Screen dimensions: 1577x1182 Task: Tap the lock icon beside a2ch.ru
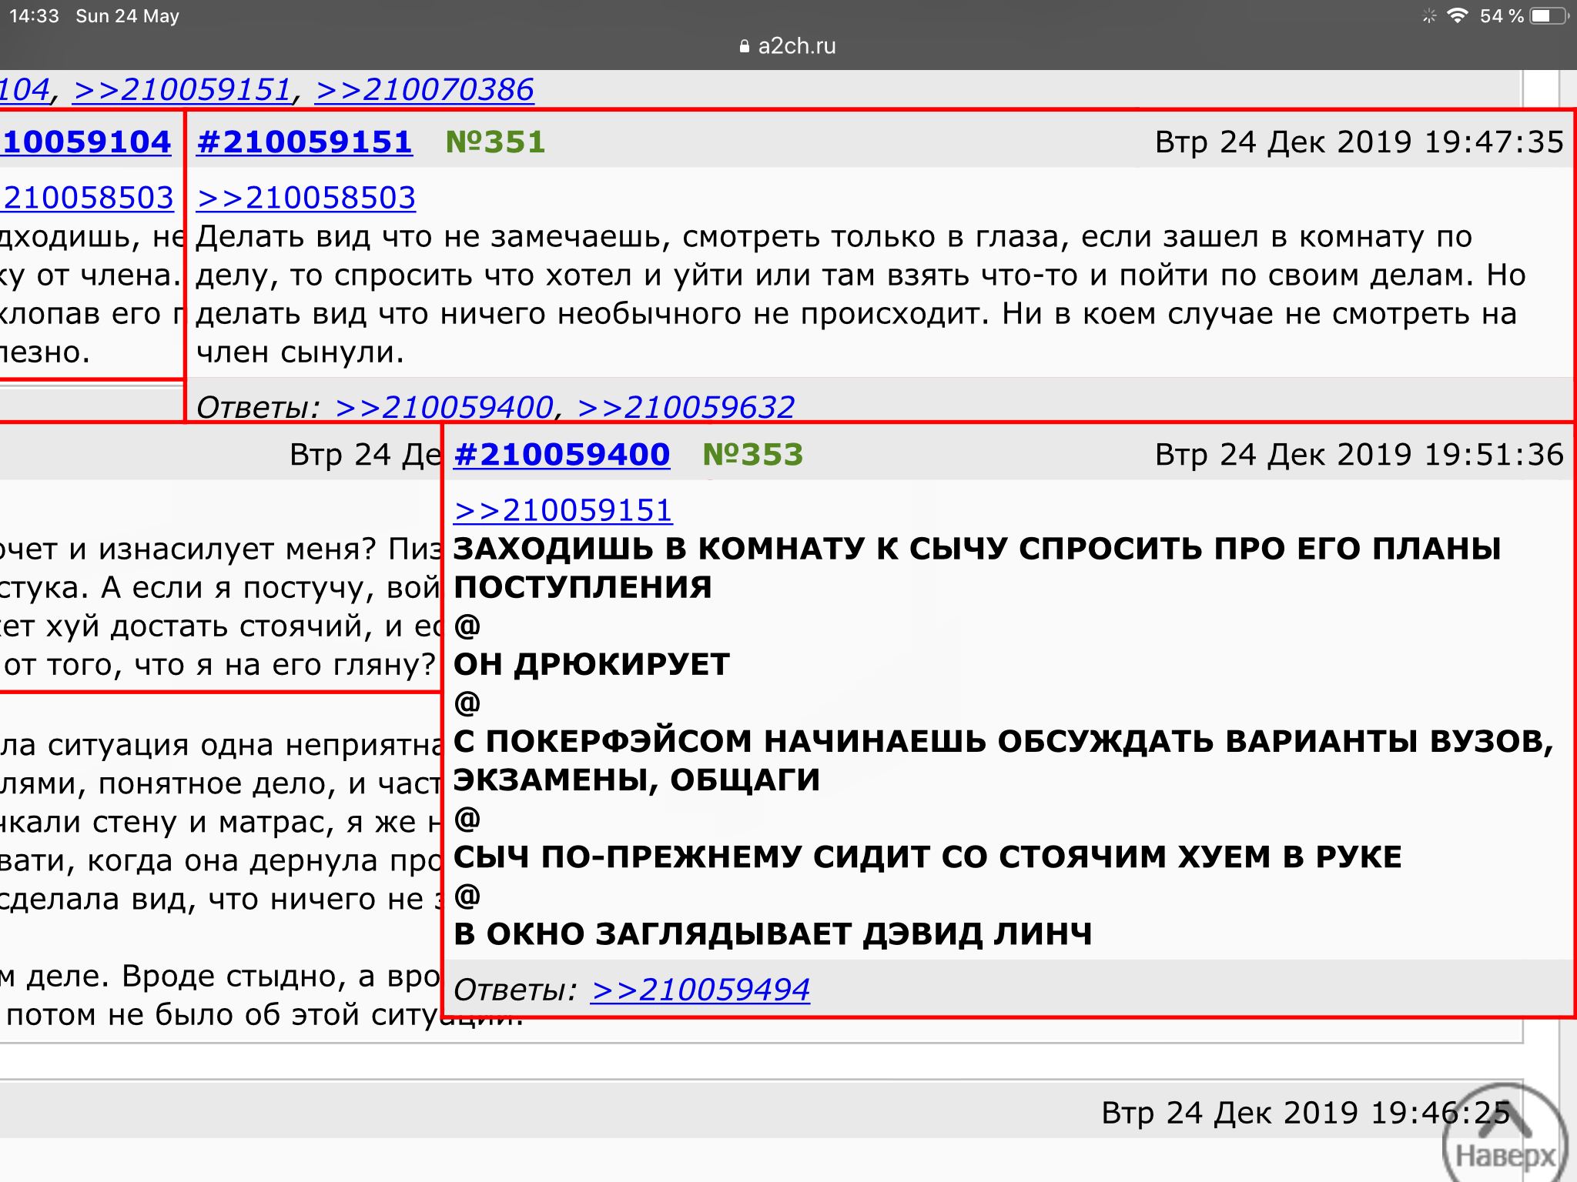[x=744, y=47]
